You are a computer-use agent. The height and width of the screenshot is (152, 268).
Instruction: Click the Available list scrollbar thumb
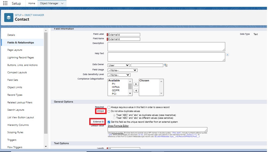tap(130, 86)
